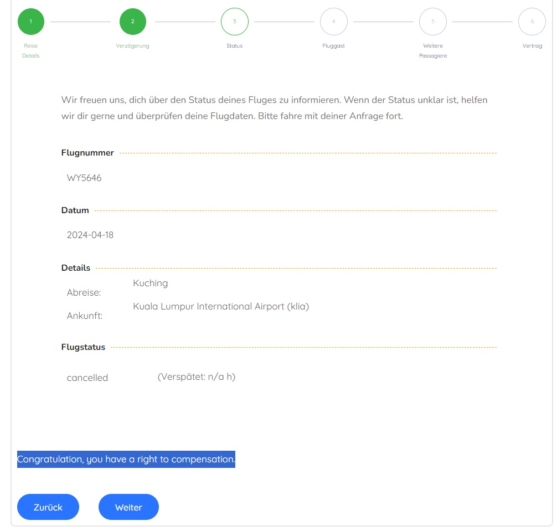The height and width of the screenshot is (531, 557).
Task: Click the Status step label
Action: [234, 45]
